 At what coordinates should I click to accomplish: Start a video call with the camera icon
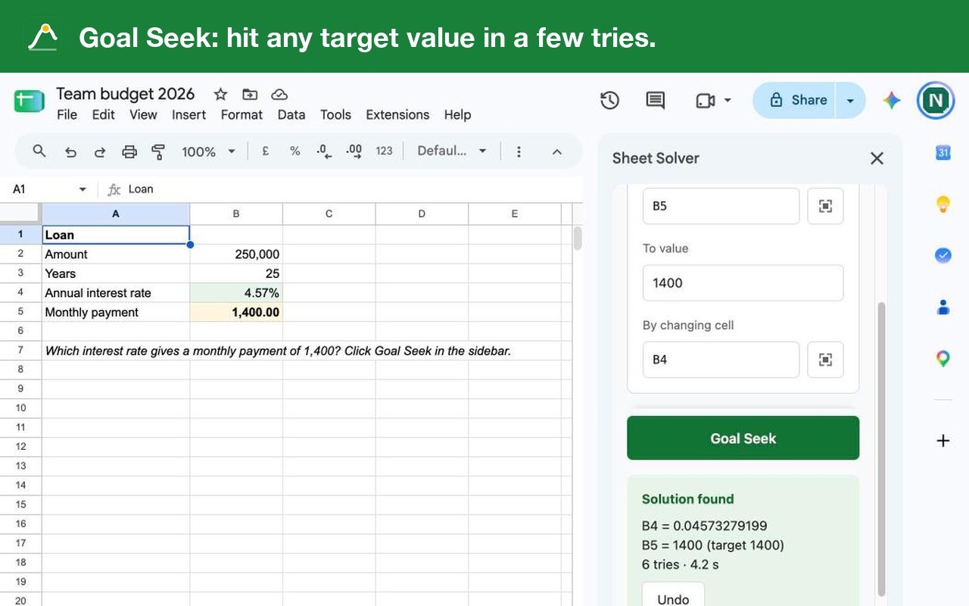click(x=705, y=100)
